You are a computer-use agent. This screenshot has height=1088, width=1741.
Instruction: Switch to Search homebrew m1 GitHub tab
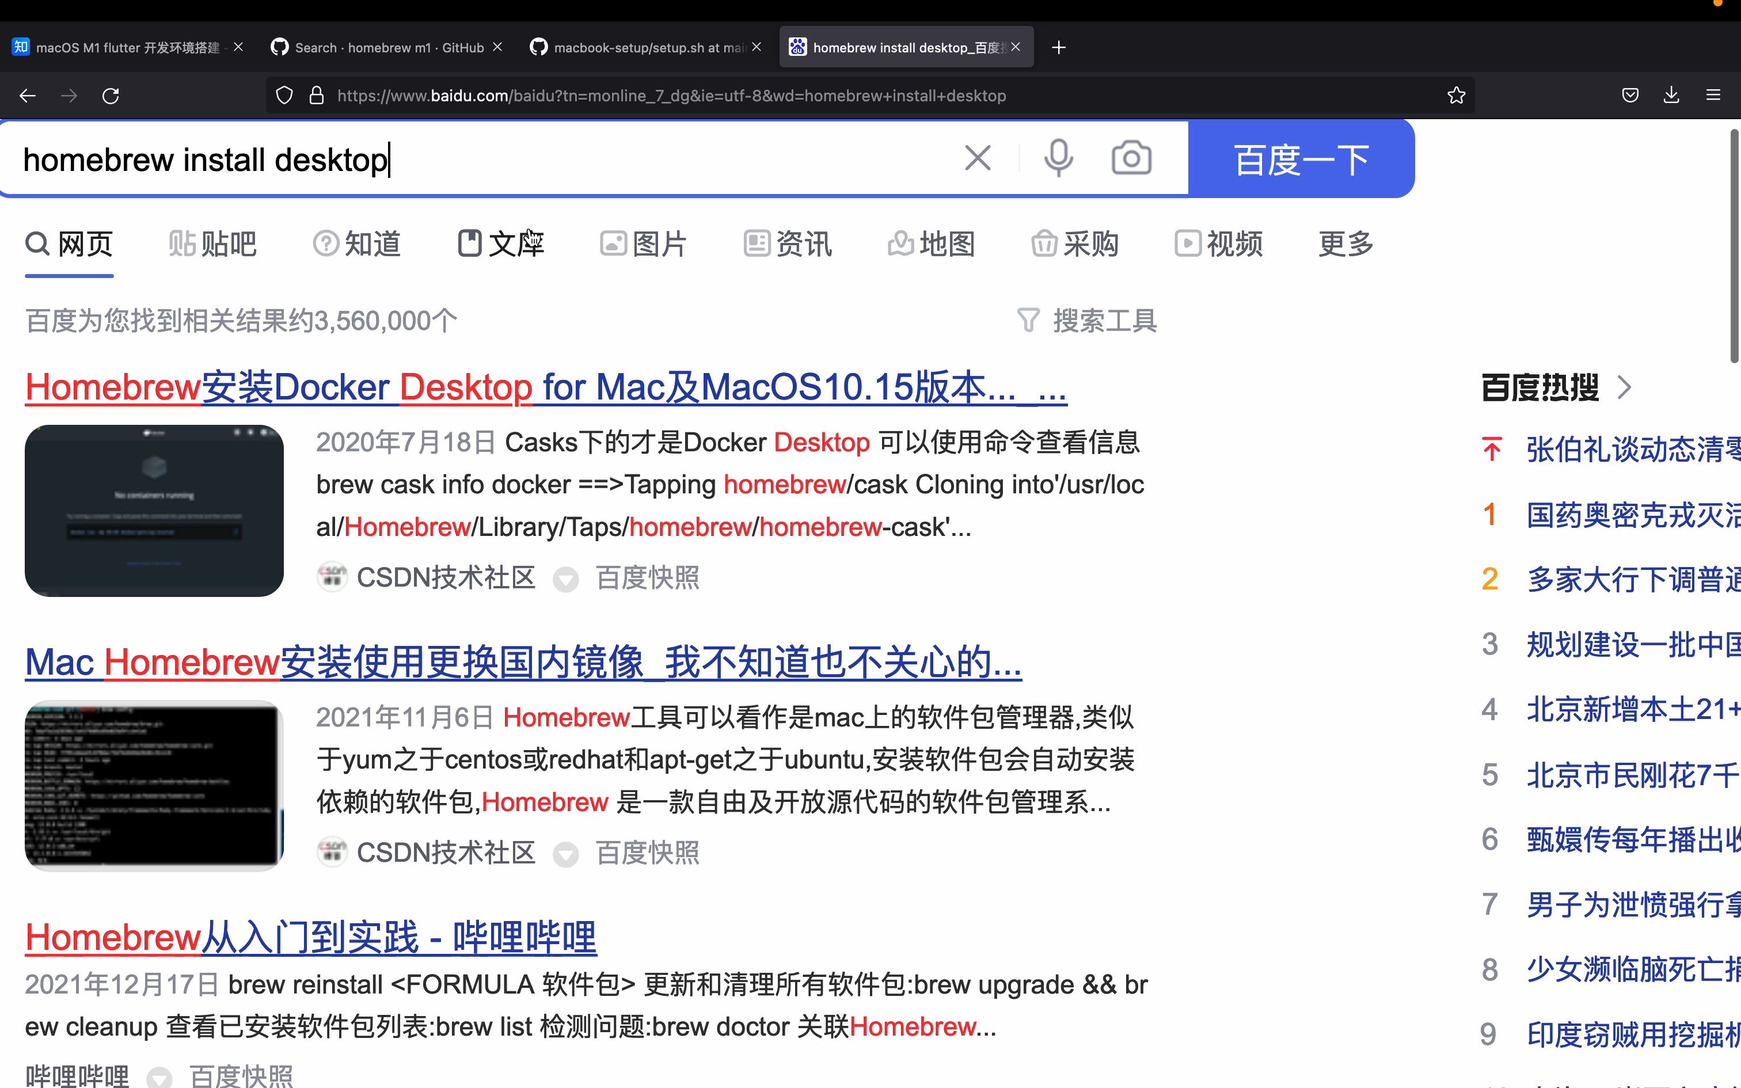(x=387, y=47)
